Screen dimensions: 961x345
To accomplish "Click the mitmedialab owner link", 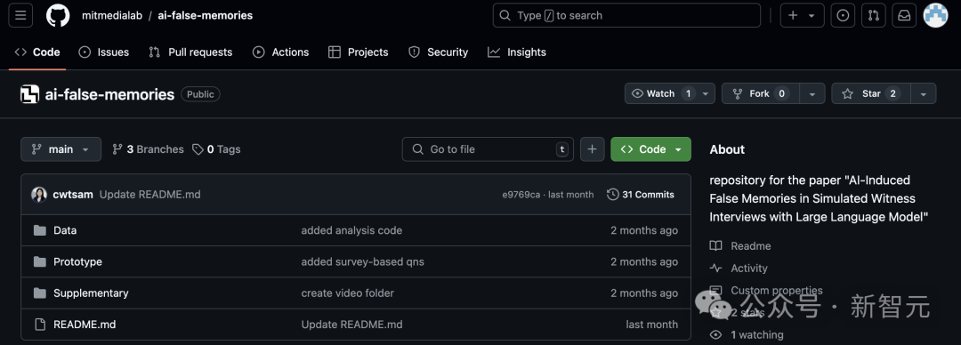I will pyautogui.click(x=112, y=15).
